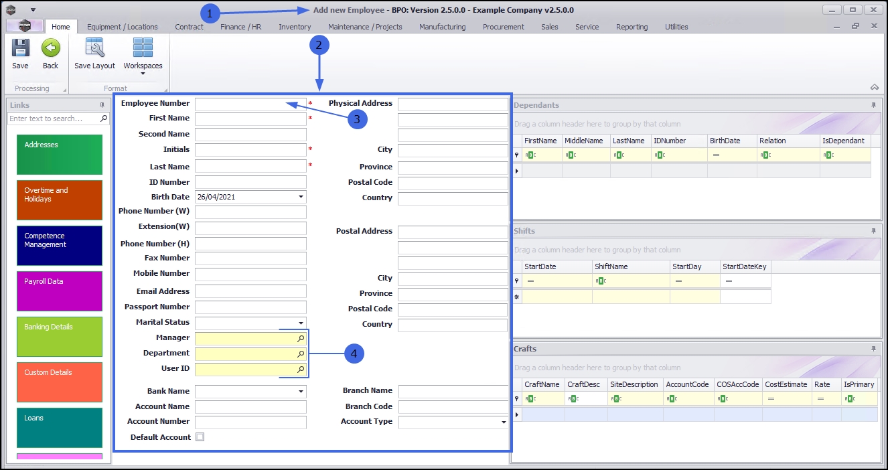Open the Overtime and Holidays tile
The image size is (888, 470).
(60, 200)
